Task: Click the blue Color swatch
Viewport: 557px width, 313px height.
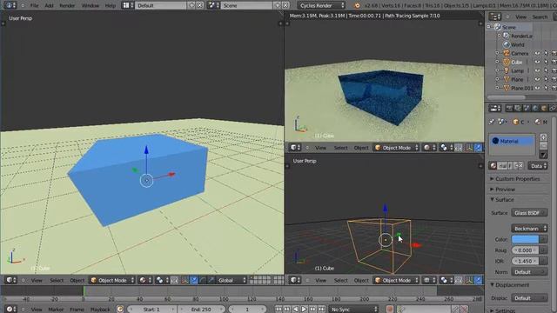Action: click(525, 239)
